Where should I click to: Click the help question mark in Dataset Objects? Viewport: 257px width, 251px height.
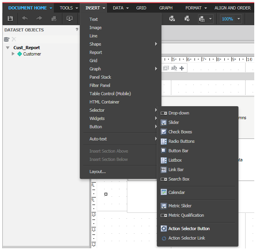pyautogui.click(x=77, y=30)
